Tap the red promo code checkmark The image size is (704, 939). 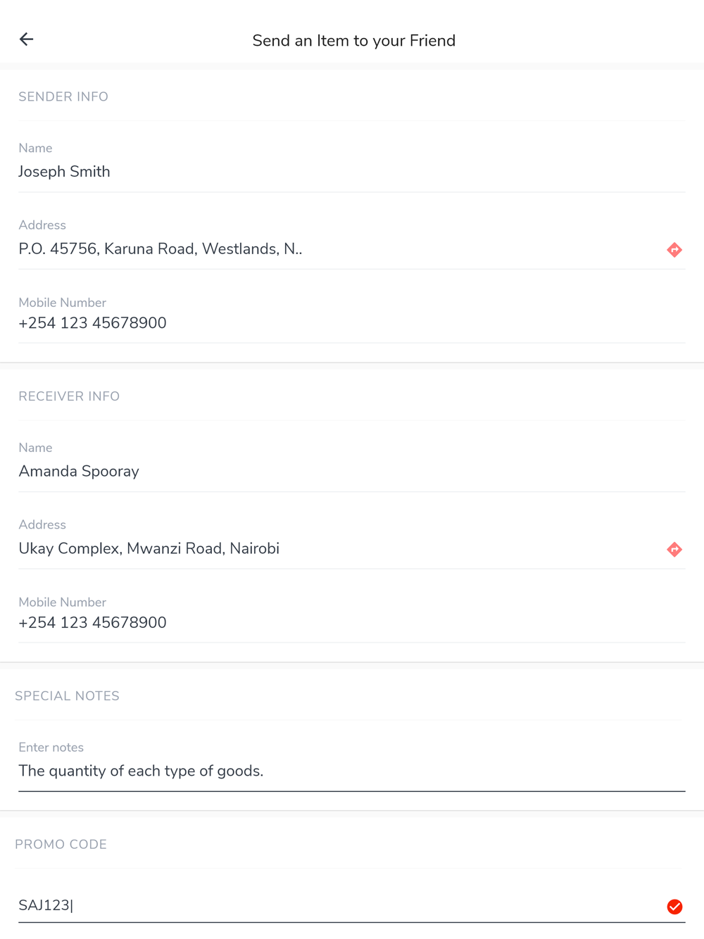pos(674,907)
